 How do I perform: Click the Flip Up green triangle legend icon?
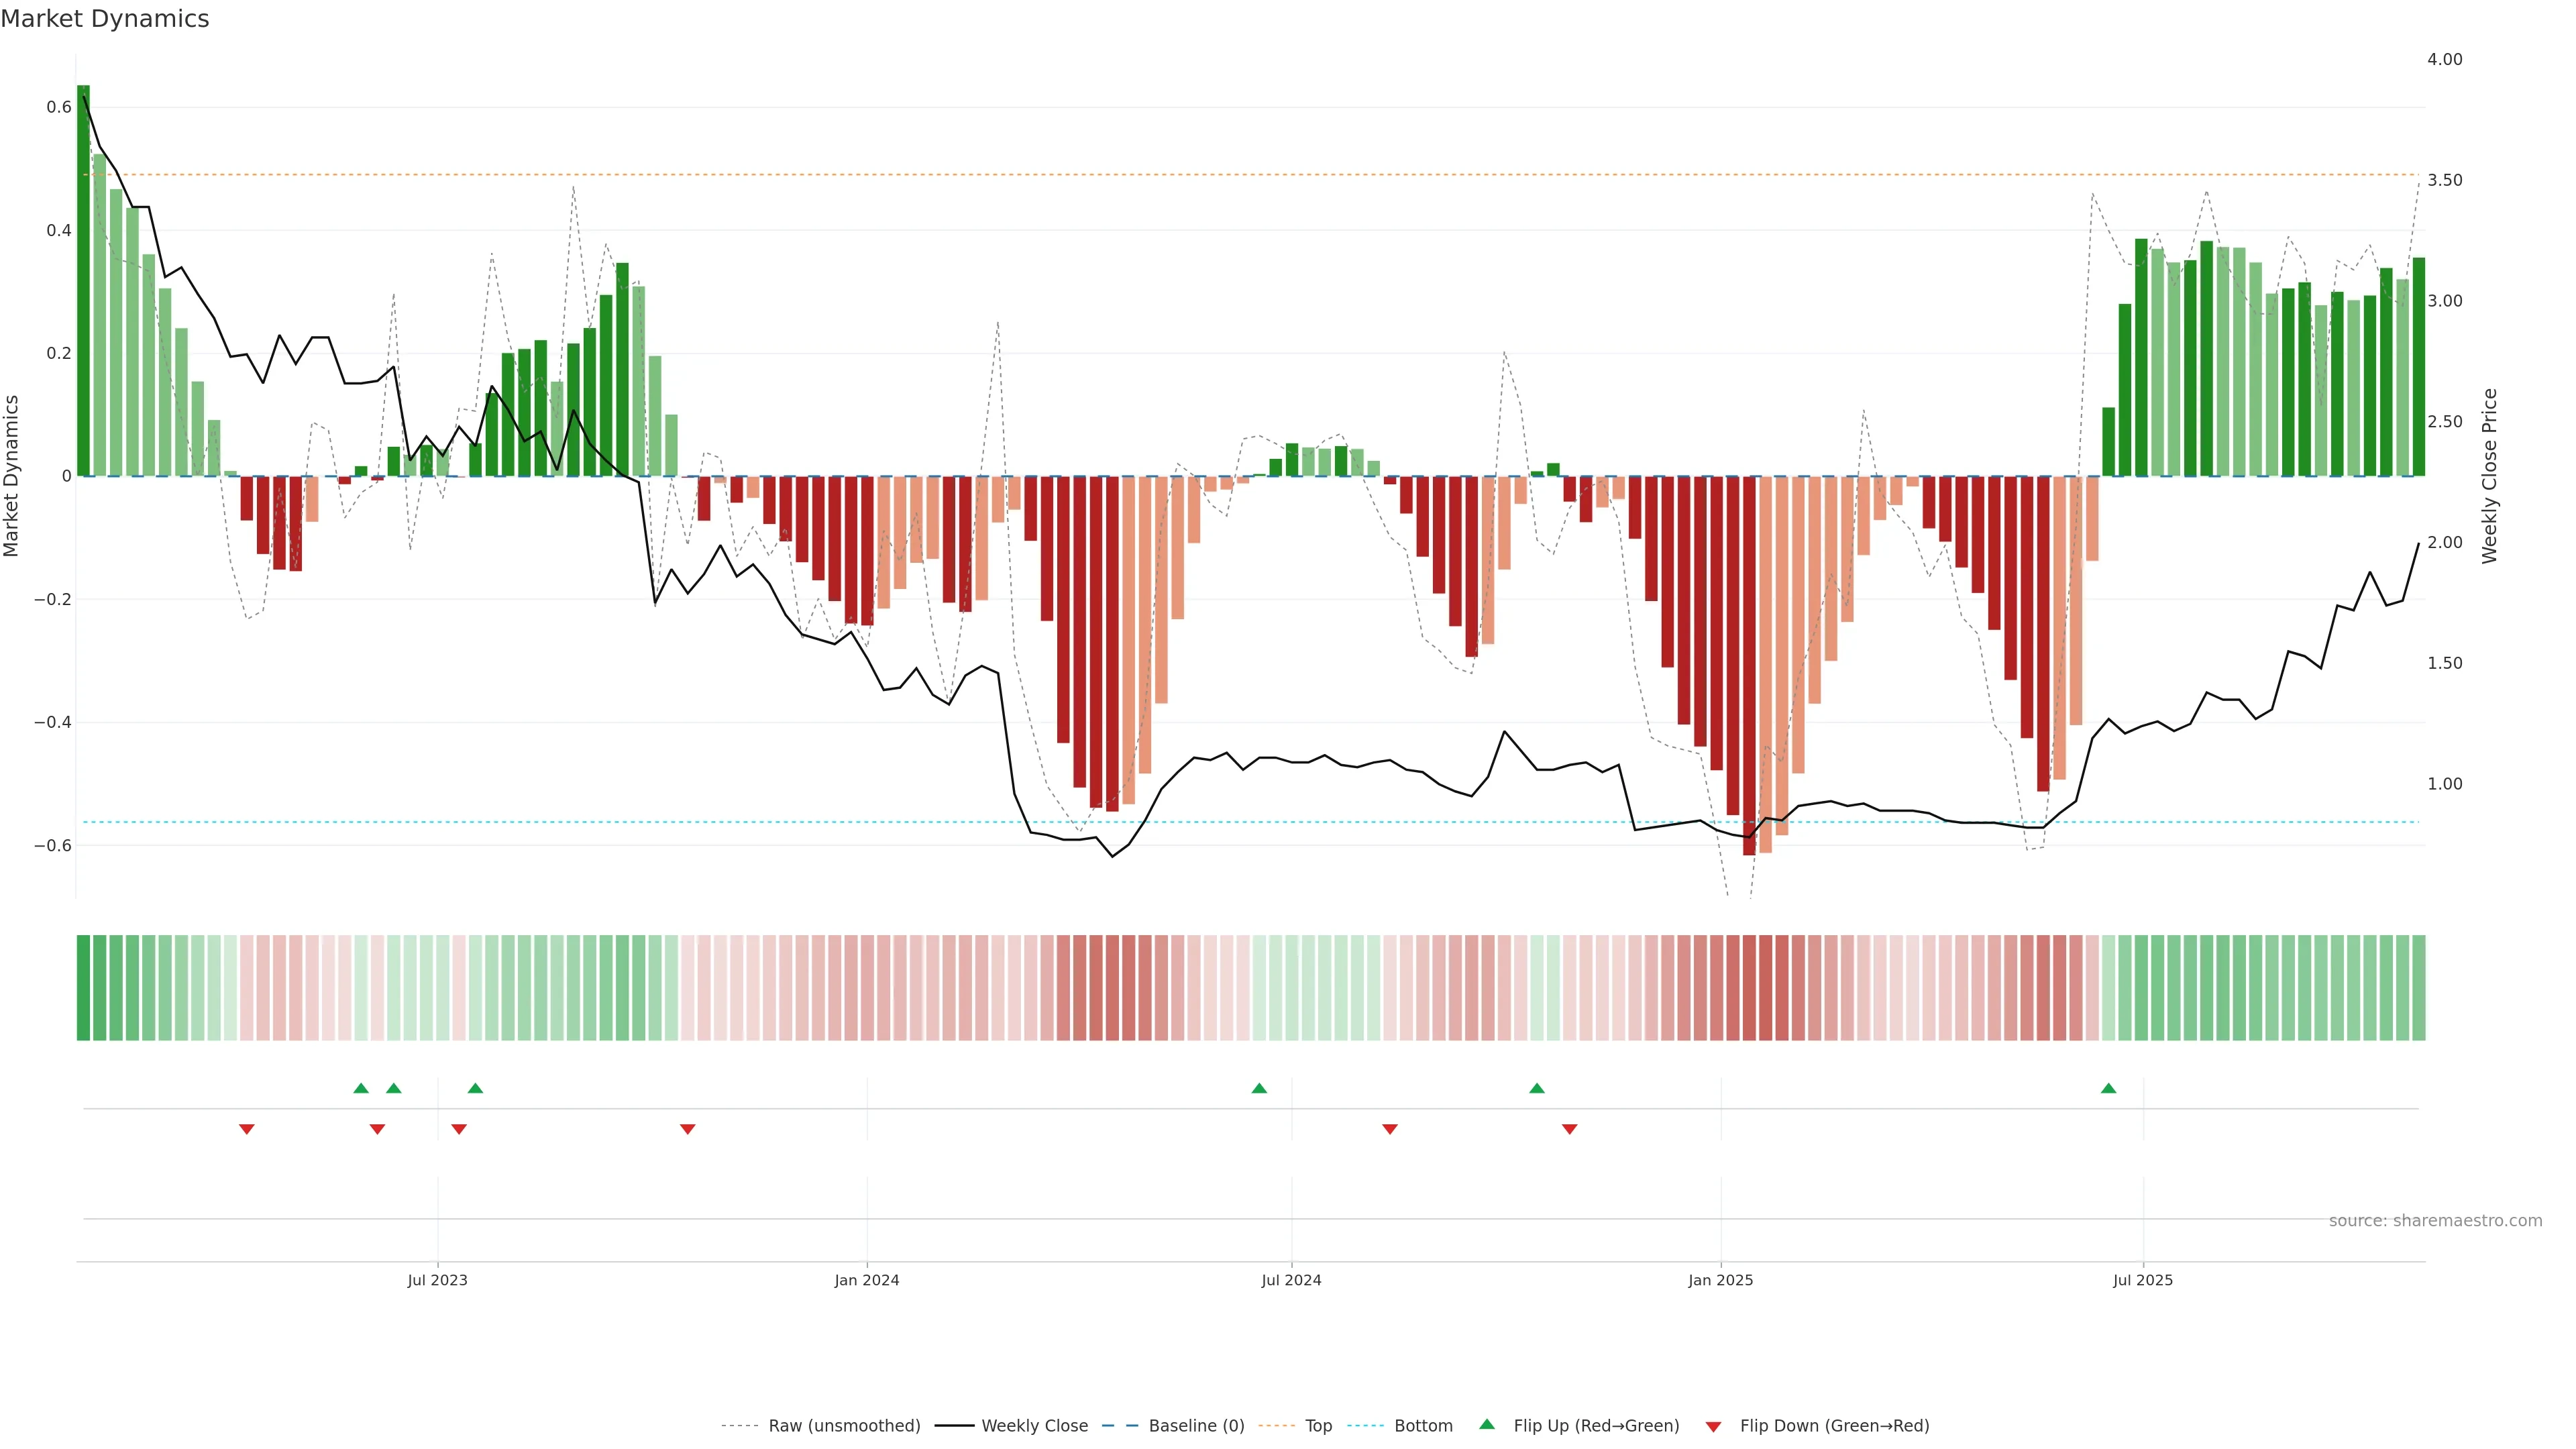tap(1486, 1424)
